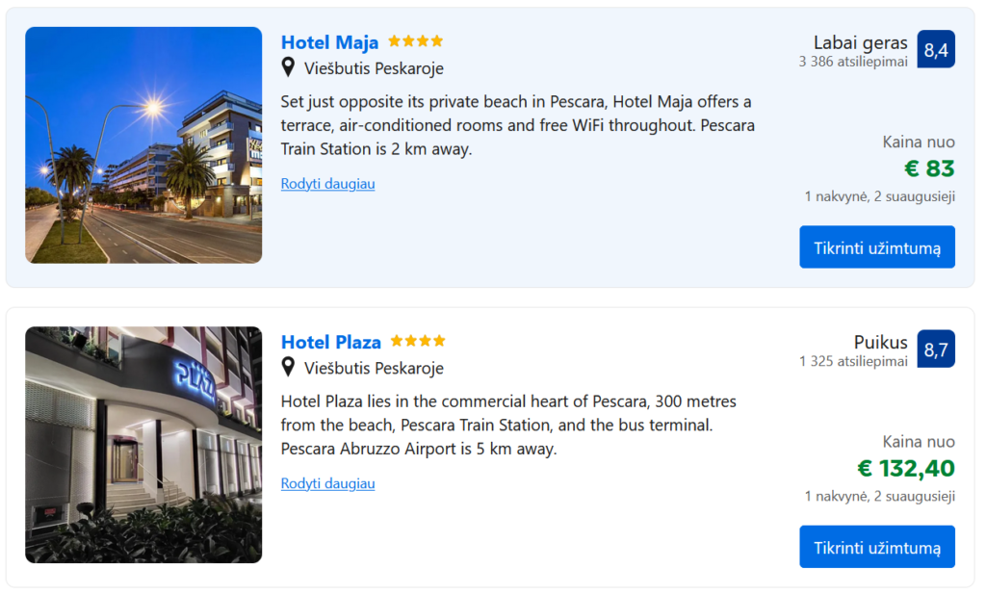Check availability for Hotel Plaza
The width and height of the screenshot is (986, 594).
[876, 547]
